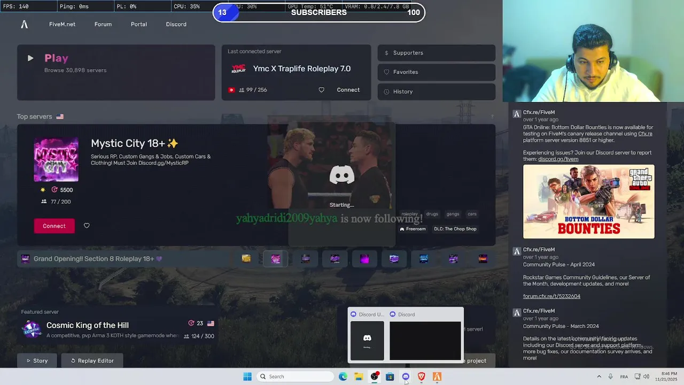This screenshot has height=385, width=684.
Task: Click the microphone tray icon
Action: coord(610,376)
